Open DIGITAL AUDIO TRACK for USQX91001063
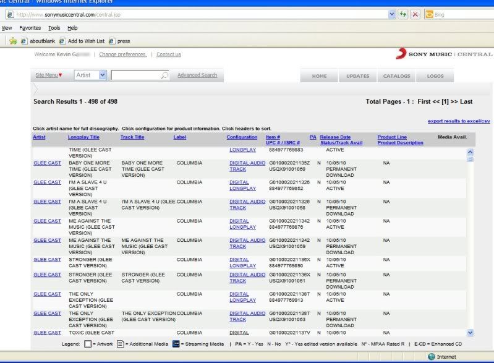 click(x=247, y=317)
